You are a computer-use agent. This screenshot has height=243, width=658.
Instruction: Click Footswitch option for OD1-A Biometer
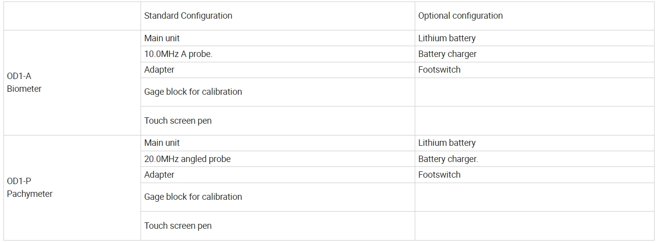pyautogui.click(x=439, y=70)
